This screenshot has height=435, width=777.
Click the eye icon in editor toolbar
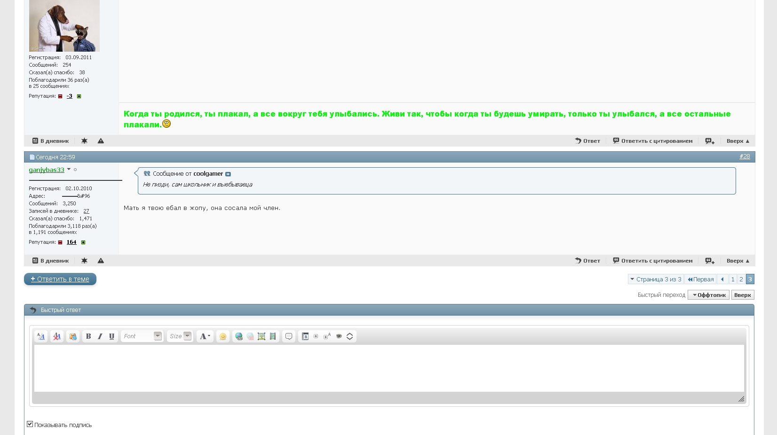(x=339, y=336)
